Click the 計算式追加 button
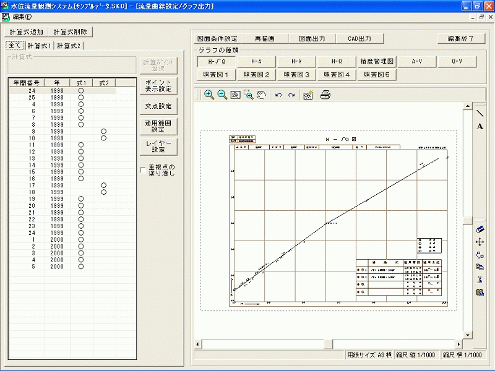The image size is (495, 371). click(27, 32)
